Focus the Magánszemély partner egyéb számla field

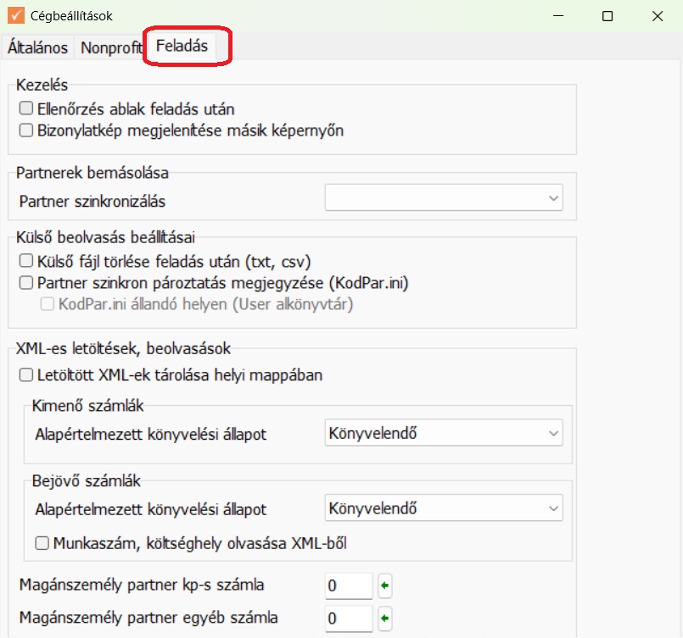[x=348, y=618]
